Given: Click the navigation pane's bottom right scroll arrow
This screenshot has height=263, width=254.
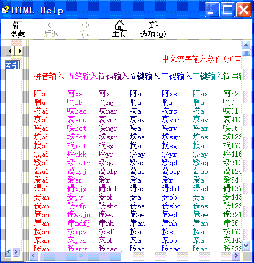Looking at the screenshot, I should [16, 252].
